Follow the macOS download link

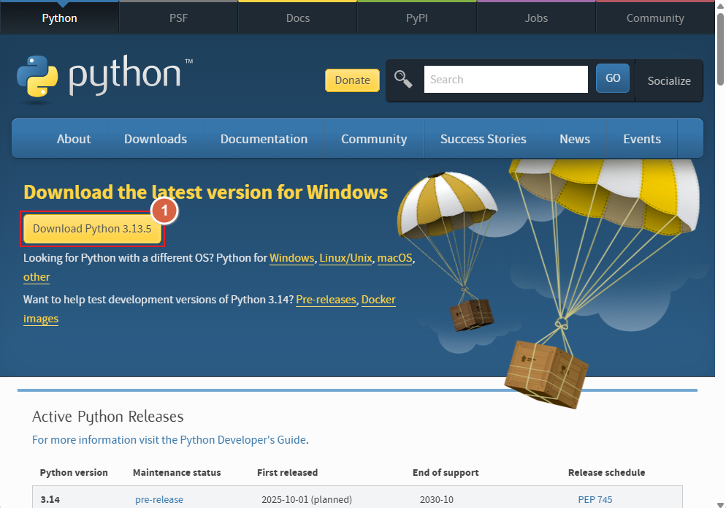point(395,258)
